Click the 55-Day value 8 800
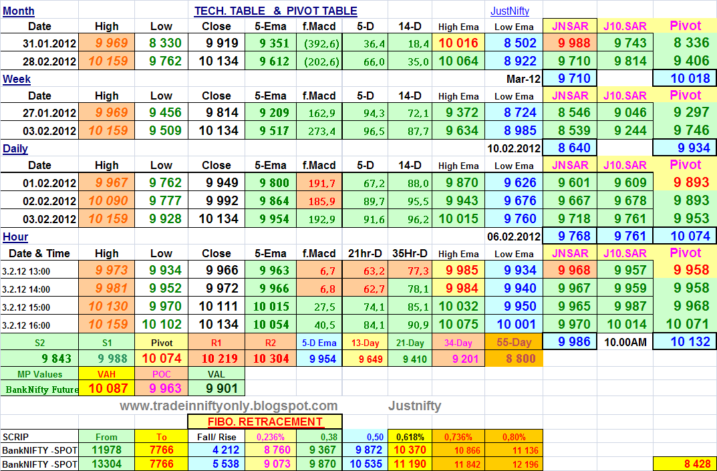The image size is (717, 471). click(514, 359)
